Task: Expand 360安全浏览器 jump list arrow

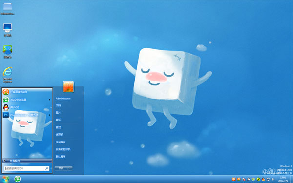Action: [49, 100]
